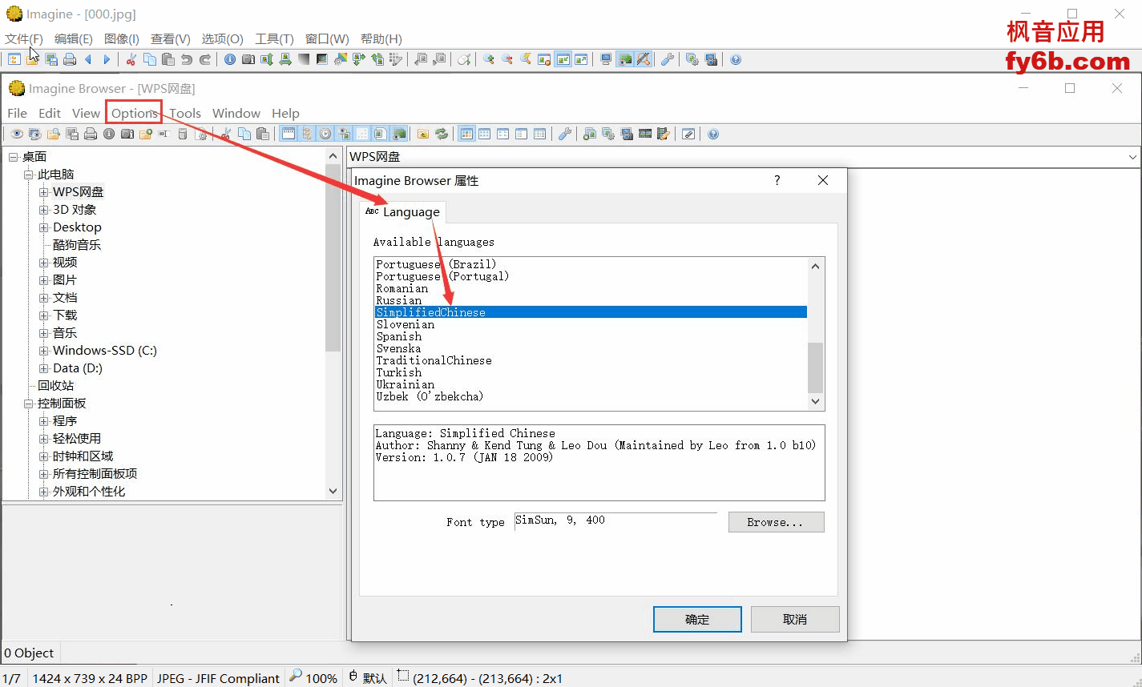Collapse the 此电脑 tree node

tap(29, 175)
